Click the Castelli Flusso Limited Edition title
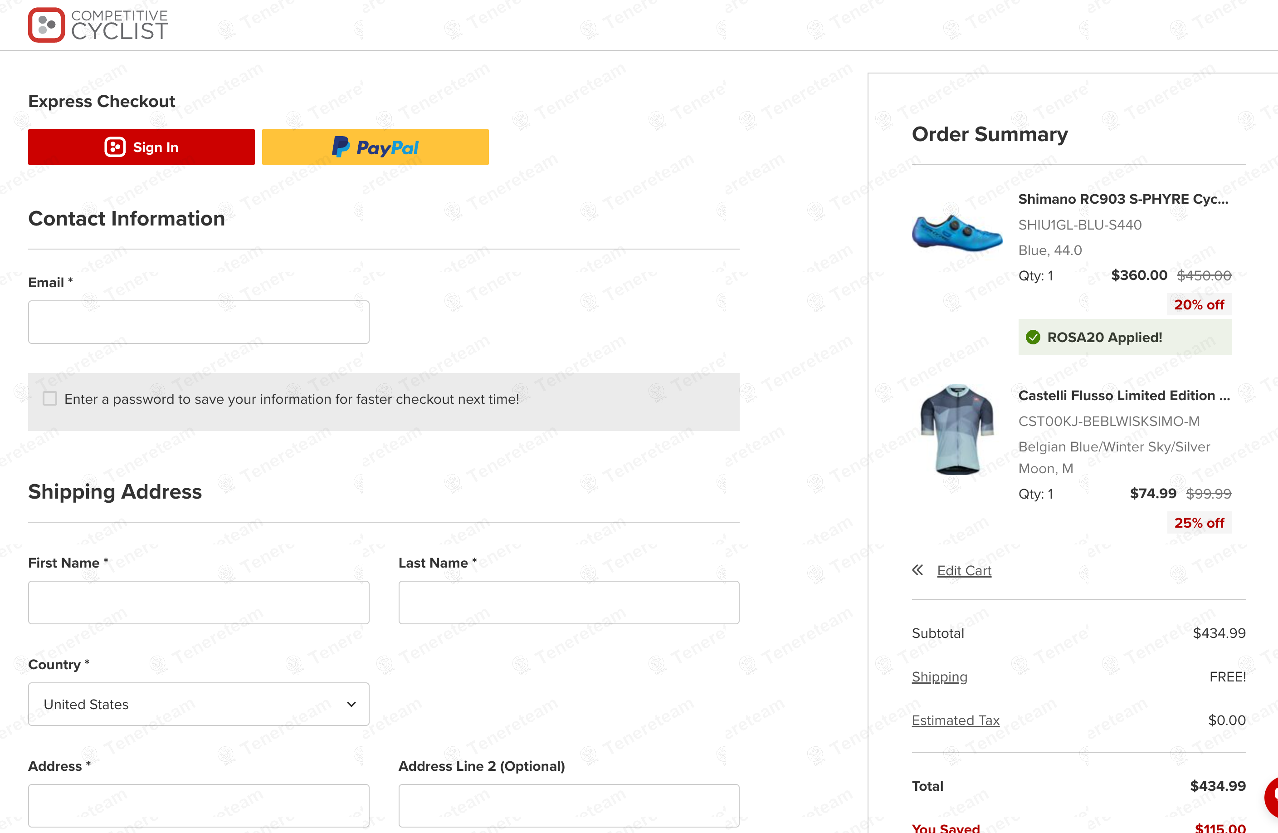 pyautogui.click(x=1124, y=396)
